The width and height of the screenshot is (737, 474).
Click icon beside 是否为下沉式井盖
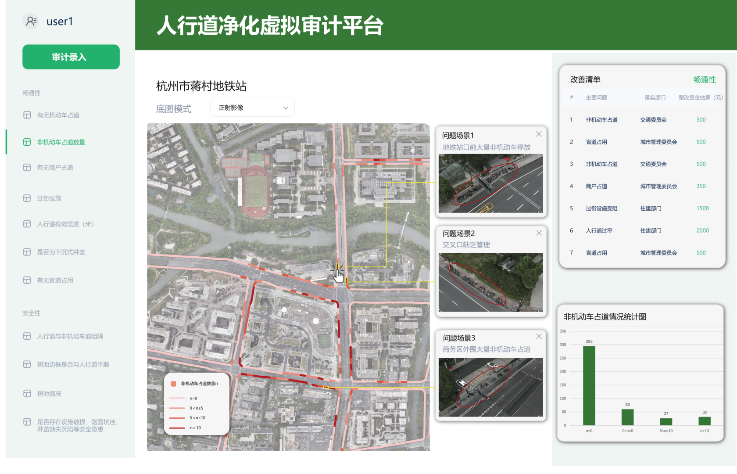[27, 252]
